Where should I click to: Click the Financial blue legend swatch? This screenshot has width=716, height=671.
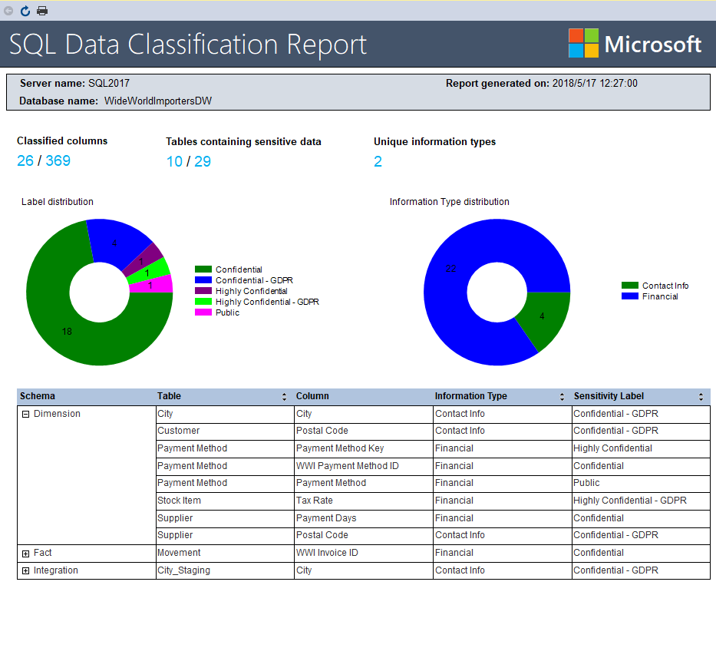(630, 296)
